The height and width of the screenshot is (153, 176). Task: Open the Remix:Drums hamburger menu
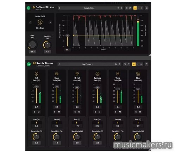click(x=146, y=64)
